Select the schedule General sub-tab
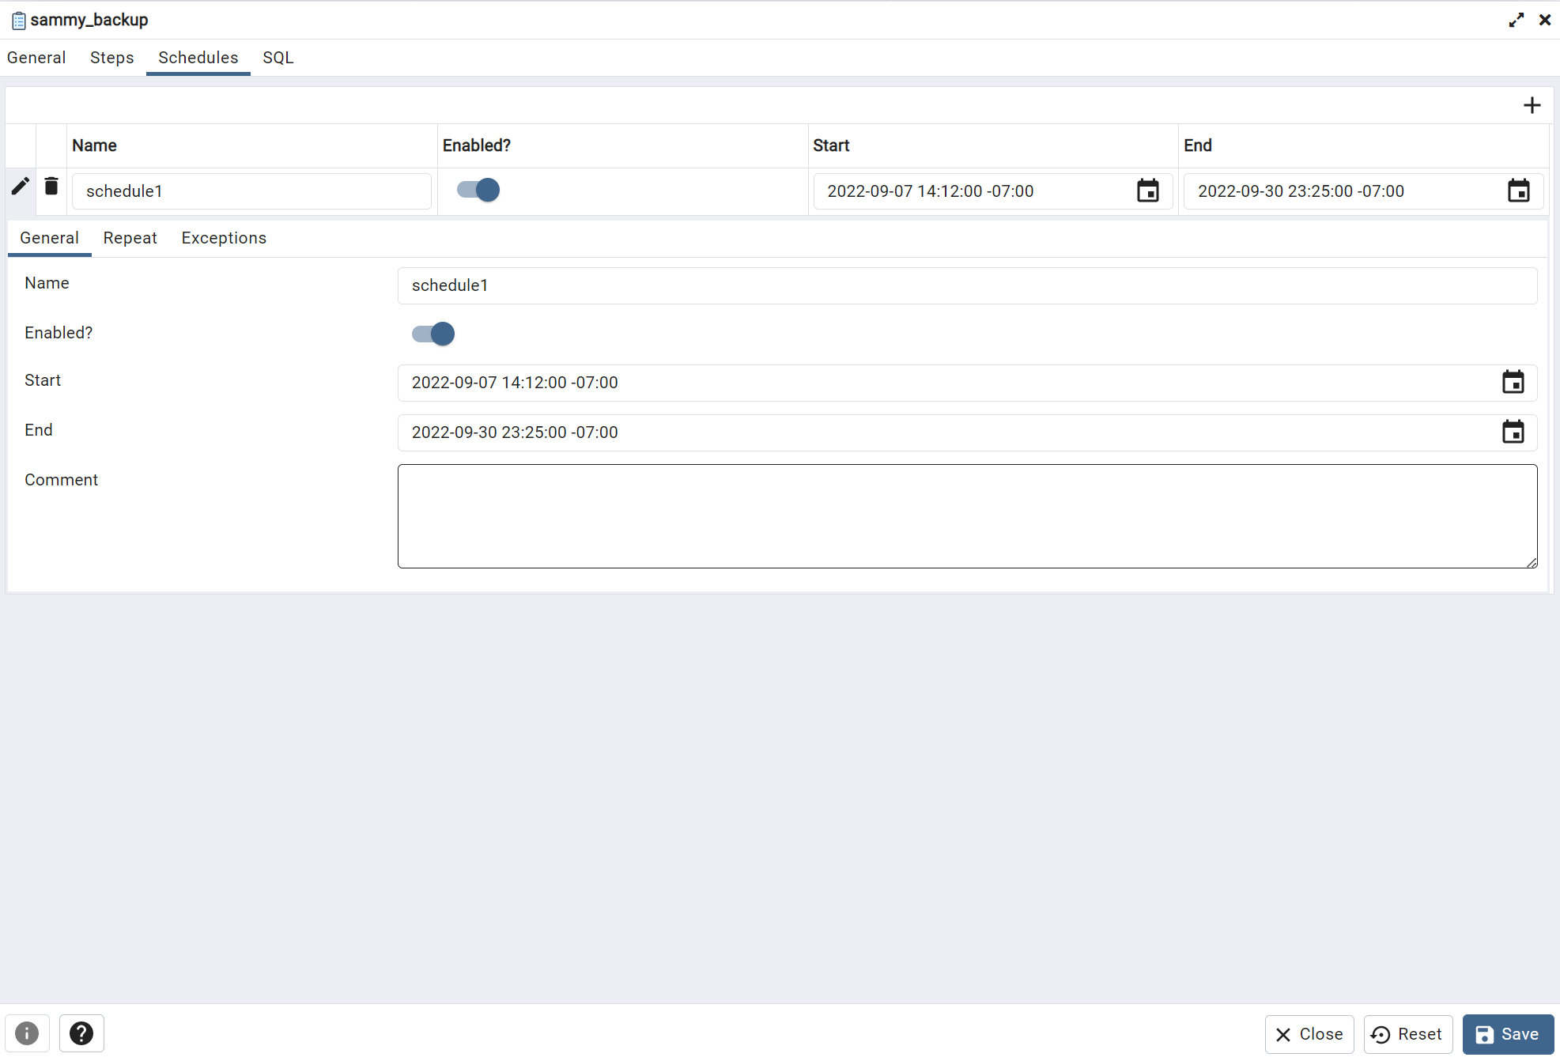The width and height of the screenshot is (1560, 1061). point(49,238)
